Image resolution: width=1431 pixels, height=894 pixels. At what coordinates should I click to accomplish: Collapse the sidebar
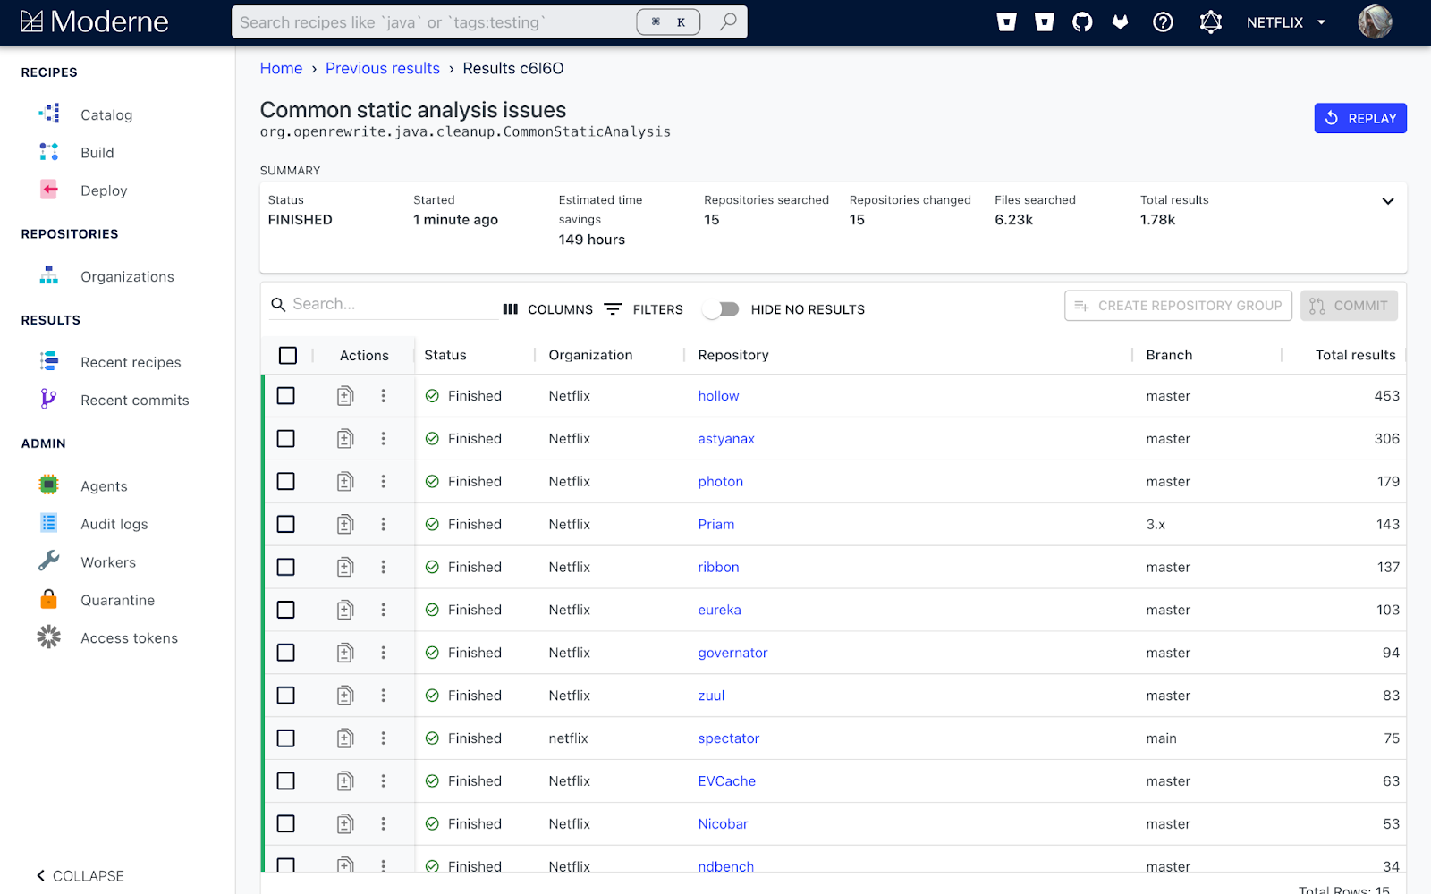pos(80,876)
